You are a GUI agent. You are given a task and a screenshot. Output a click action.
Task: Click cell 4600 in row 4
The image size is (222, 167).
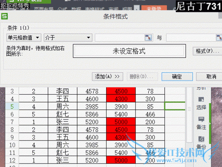click(x=92, y=99)
